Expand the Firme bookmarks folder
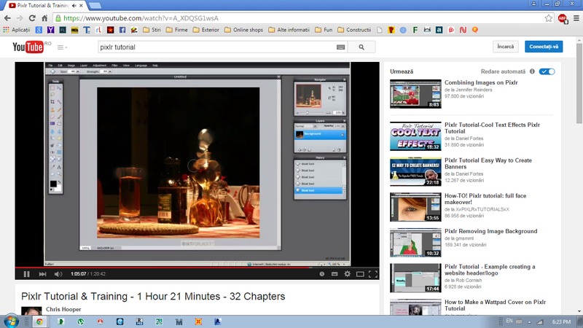Viewport: 583px width, 328px height. (176, 30)
